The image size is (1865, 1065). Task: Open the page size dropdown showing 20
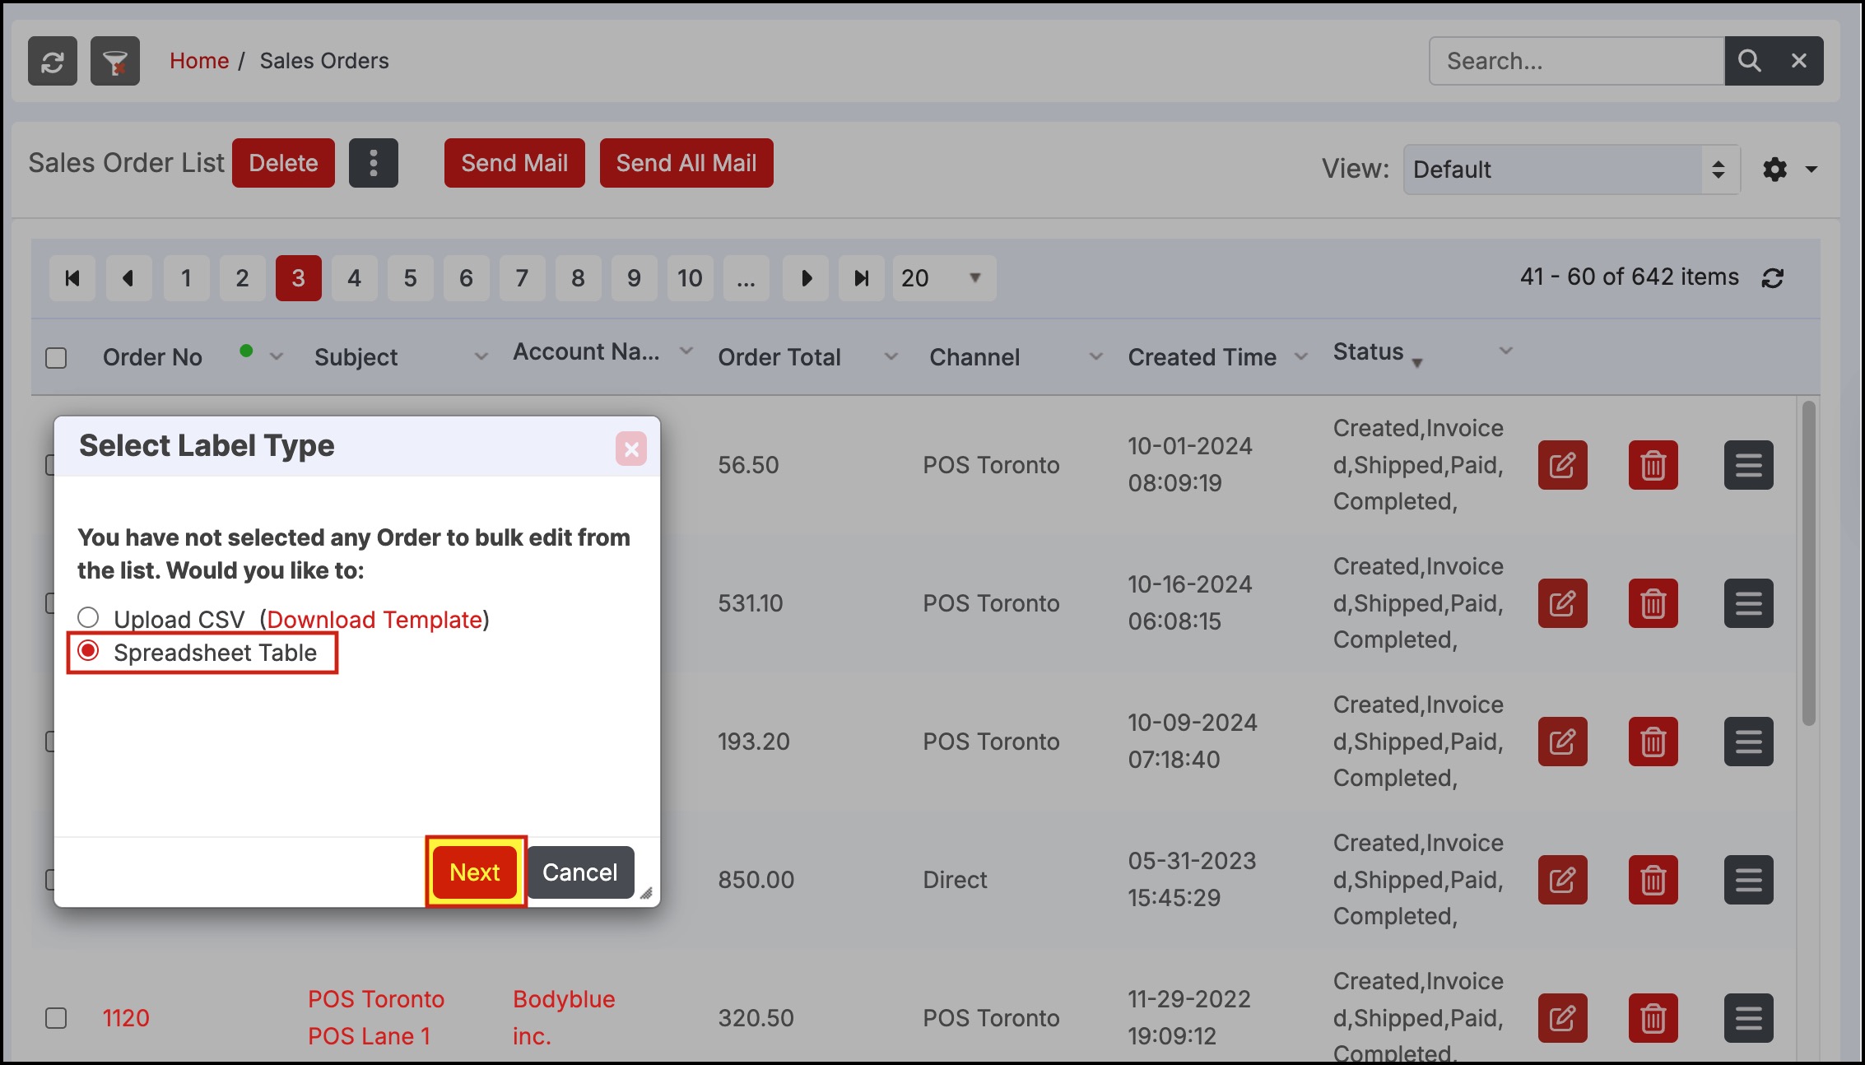[x=943, y=278]
